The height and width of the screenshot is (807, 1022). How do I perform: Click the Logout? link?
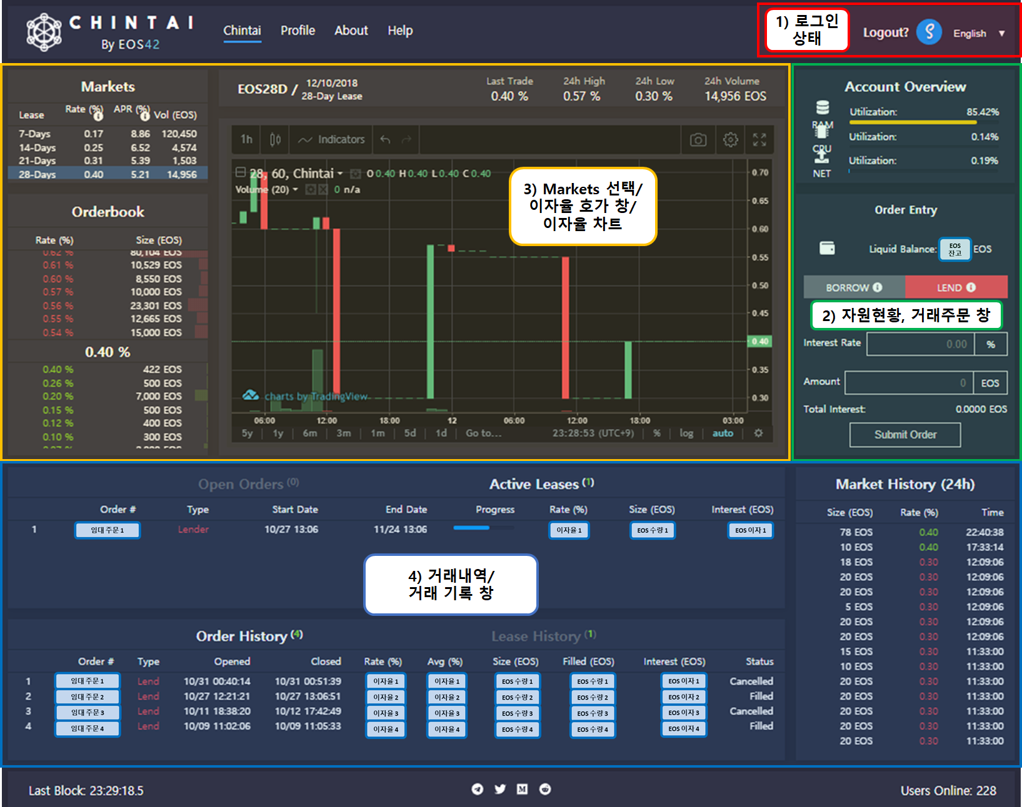tap(886, 32)
